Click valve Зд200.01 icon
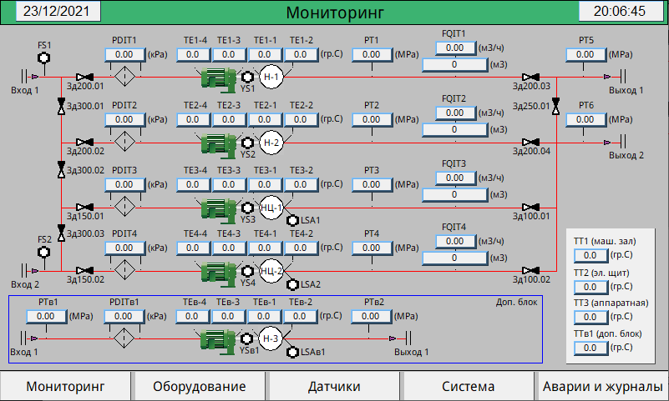This screenshot has height=401, width=669. point(85,77)
